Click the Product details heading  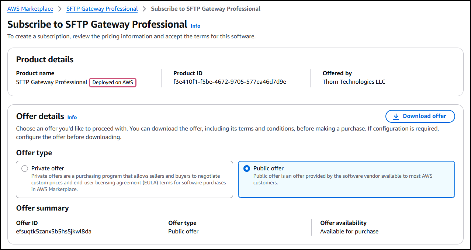click(45, 59)
